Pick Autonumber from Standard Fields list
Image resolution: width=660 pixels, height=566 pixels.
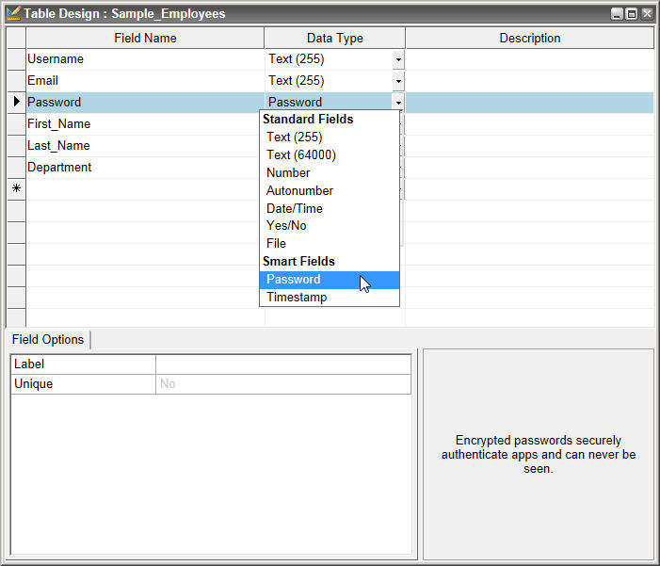pyautogui.click(x=299, y=191)
